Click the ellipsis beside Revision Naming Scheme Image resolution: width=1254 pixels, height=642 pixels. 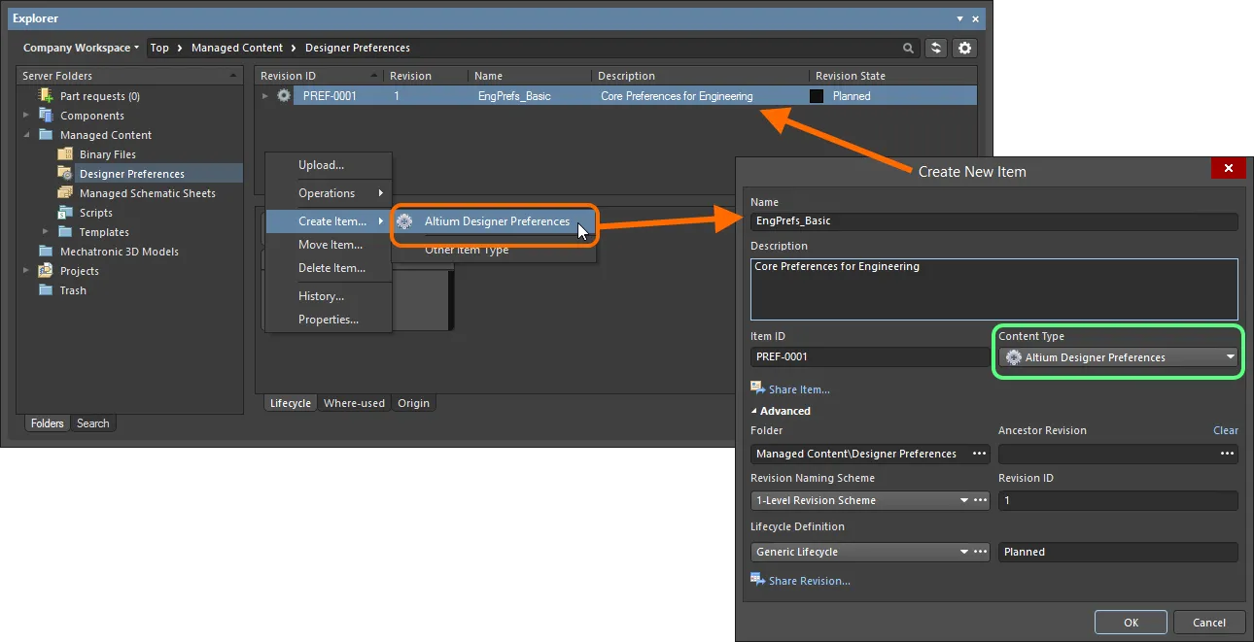pyautogui.click(x=980, y=500)
